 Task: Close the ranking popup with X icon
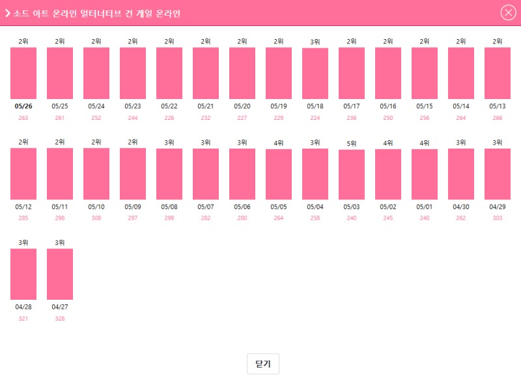click(x=508, y=12)
